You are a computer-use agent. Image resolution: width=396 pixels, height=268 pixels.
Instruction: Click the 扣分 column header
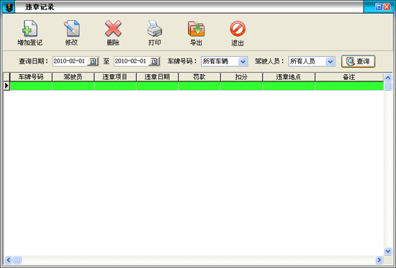241,77
